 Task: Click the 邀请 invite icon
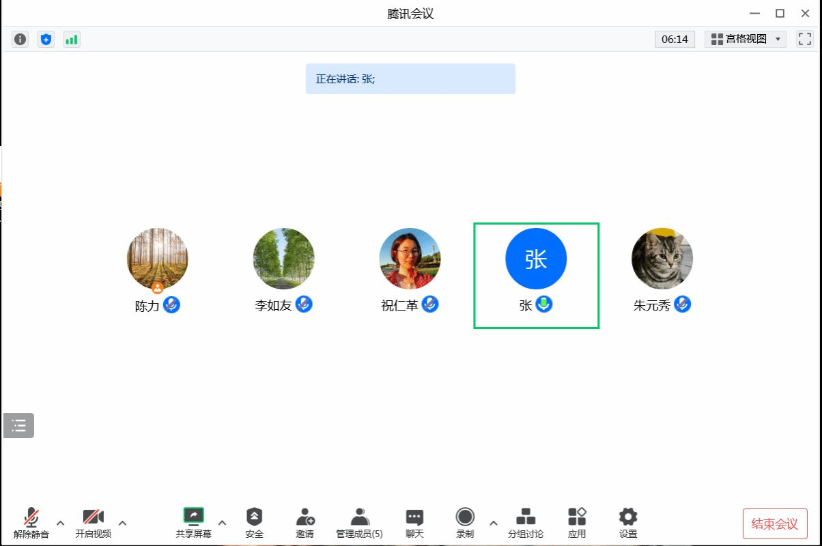(305, 523)
